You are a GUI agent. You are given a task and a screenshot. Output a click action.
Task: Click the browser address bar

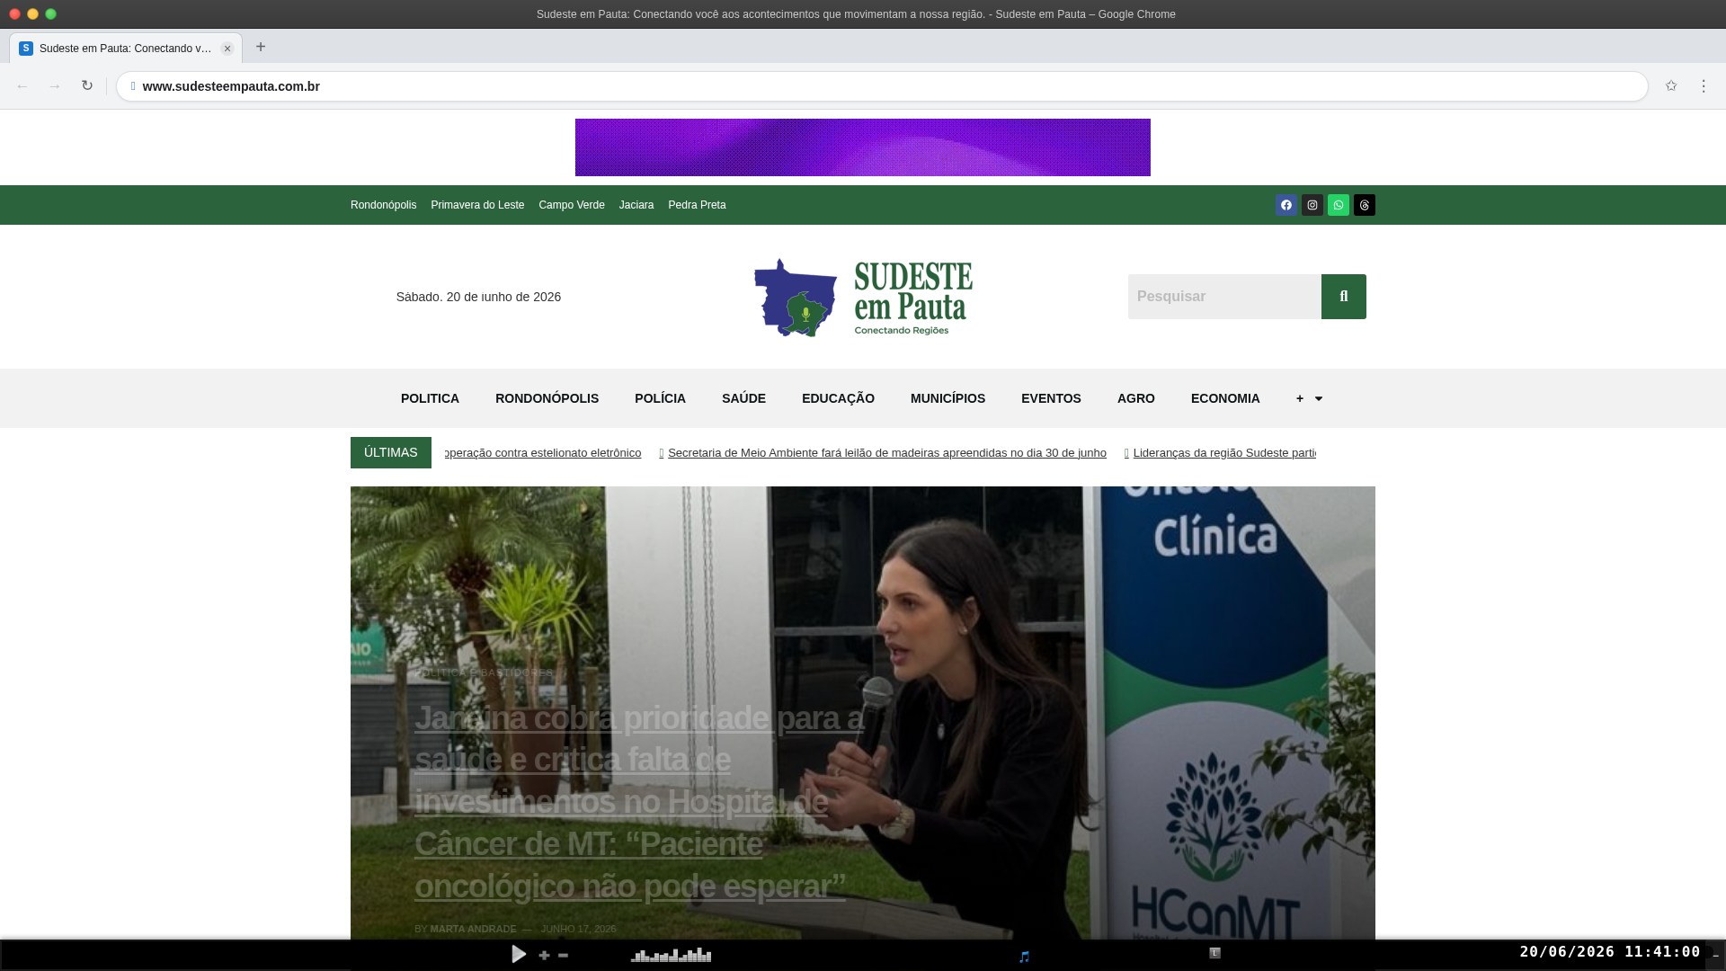point(882,86)
